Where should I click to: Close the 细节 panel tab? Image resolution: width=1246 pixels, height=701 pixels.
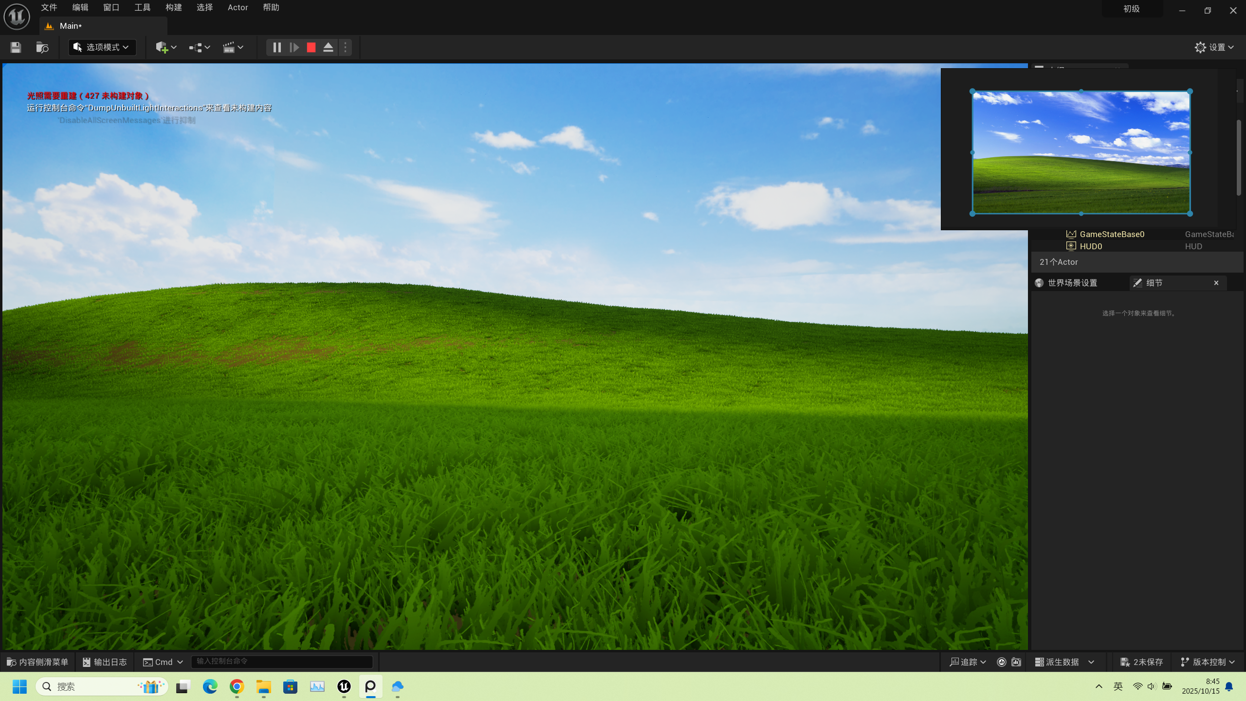[1216, 283]
